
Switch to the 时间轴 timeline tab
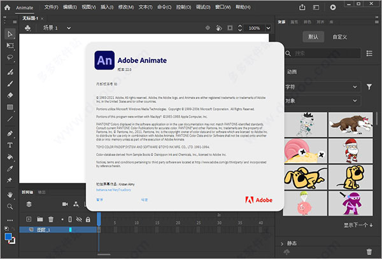[x=27, y=192]
